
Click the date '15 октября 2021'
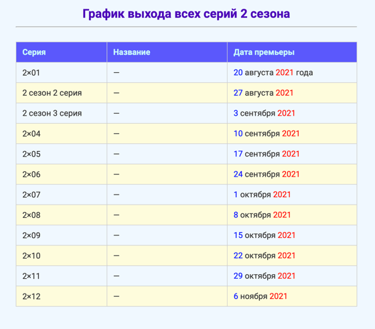click(x=265, y=235)
